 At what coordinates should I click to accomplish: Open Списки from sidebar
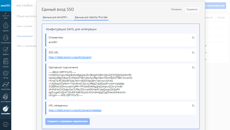click(6, 63)
